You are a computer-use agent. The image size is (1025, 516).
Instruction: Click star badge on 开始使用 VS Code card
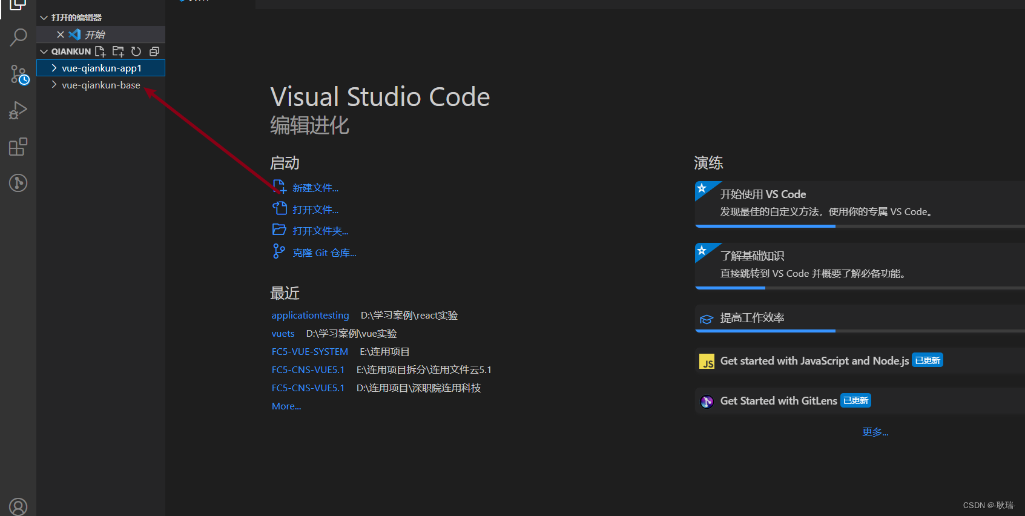point(702,188)
